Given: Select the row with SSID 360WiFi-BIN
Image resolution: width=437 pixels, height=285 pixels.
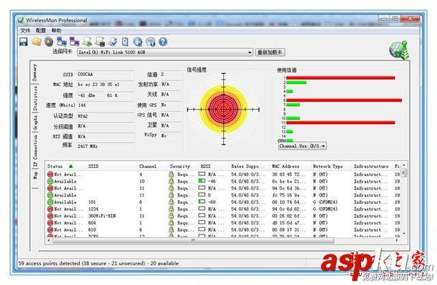Looking at the screenshot, I should (225, 216).
